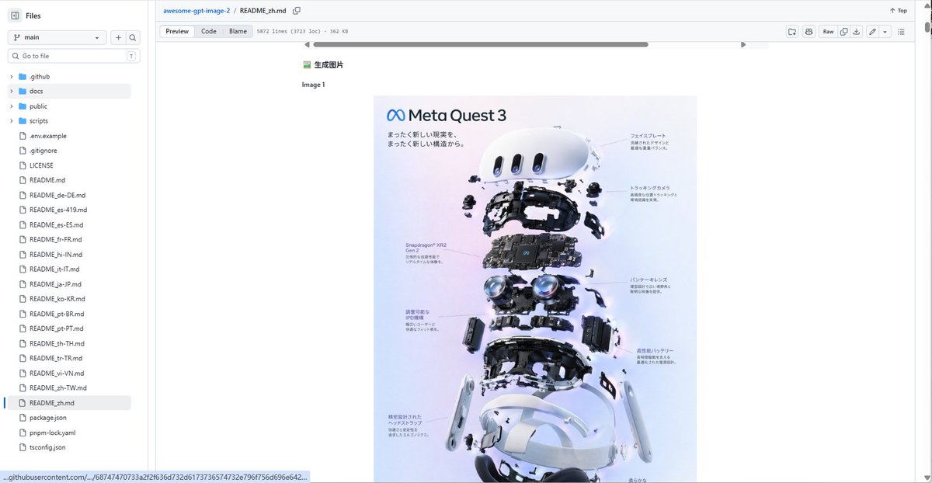The image size is (932, 483).
Task: Open README_fr-FR.md in file tree
Action: (x=56, y=240)
